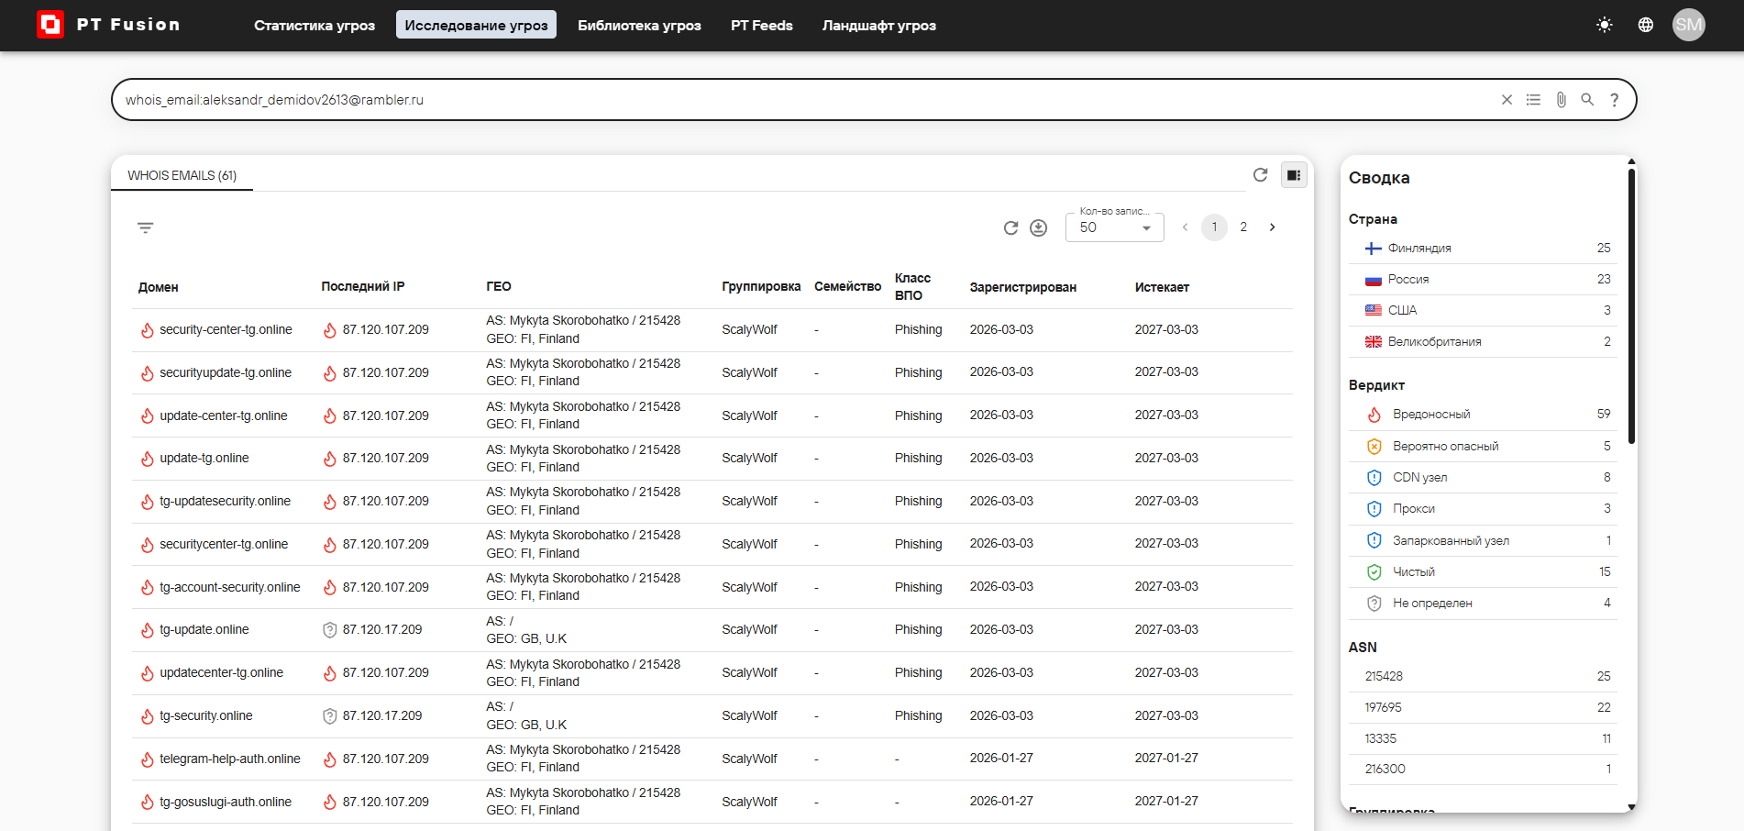Image resolution: width=1744 pixels, height=831 pixels.
Task: Go to next page arrow
Action: click(1272, 227)
